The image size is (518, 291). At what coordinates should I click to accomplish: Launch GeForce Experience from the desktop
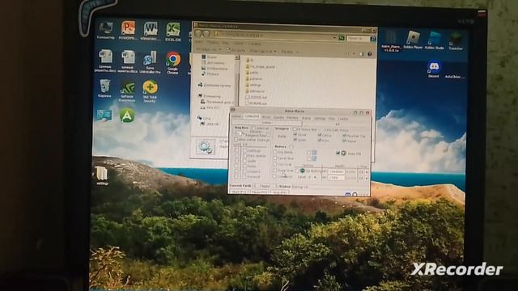(x=127, y=91)
